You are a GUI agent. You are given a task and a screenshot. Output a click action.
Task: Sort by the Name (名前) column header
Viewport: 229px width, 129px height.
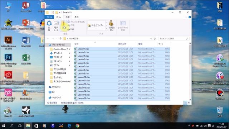pyautogui.click(x=95, y=44)
